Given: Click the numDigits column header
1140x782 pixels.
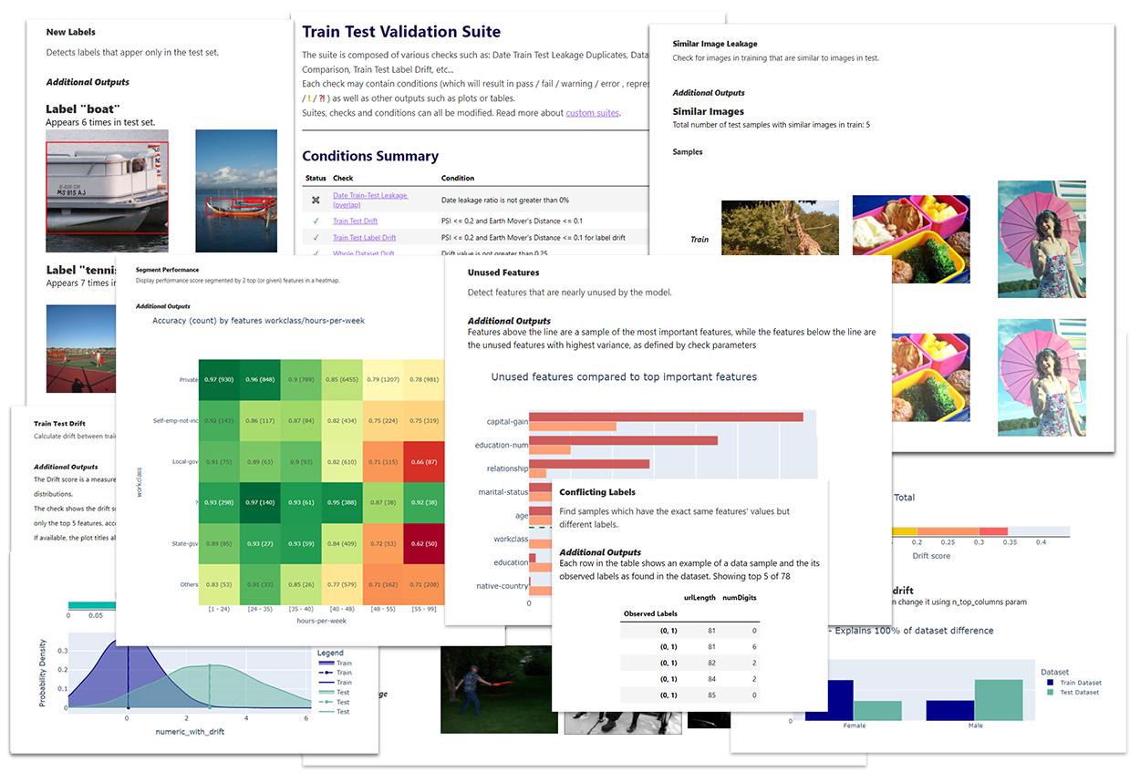Looking at the screenshot, I should [740, 598].
